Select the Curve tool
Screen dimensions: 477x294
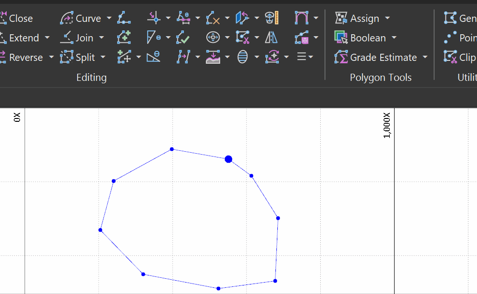tap(81, 18)
